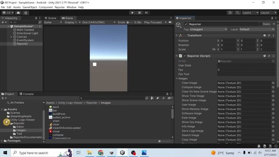Open the settings gear in the top toolbar
Image resolution: width=279 pixels, height=157 pixels.
(26, 13)
